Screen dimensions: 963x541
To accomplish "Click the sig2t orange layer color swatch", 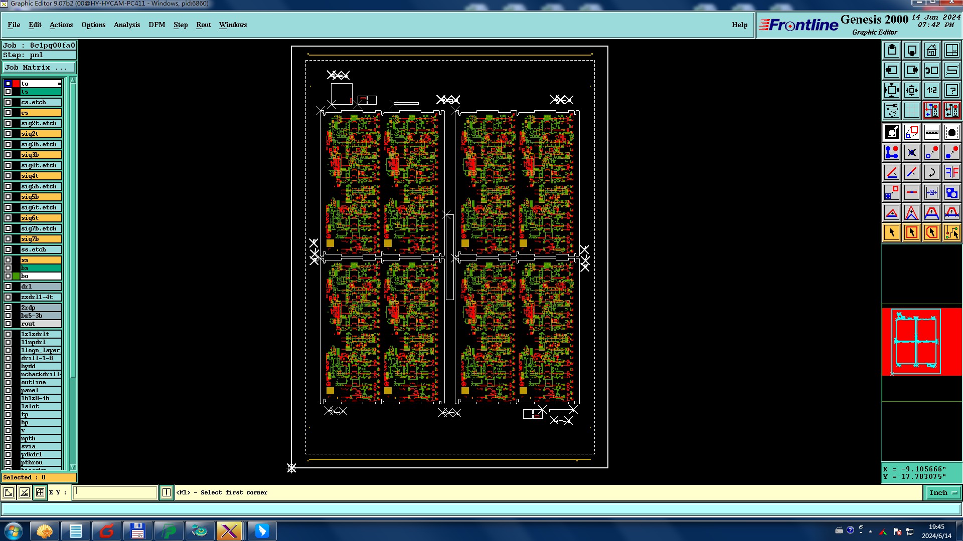I will coord(41,134).
